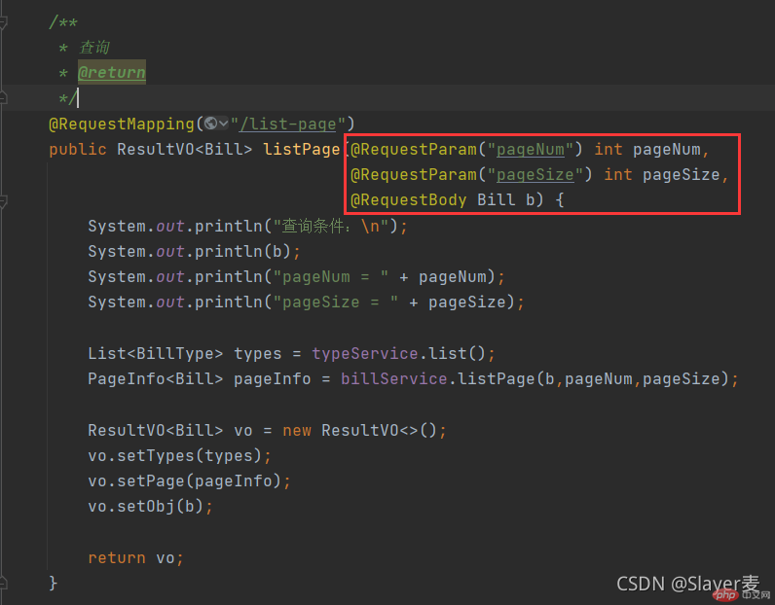Collapse the Javadoc comment at the /** line
Screen dimensions: 775x605
coord(3,22)
